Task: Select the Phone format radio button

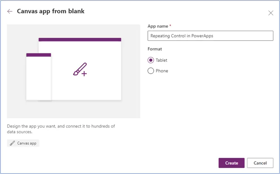Action: (x=151, y=71)
